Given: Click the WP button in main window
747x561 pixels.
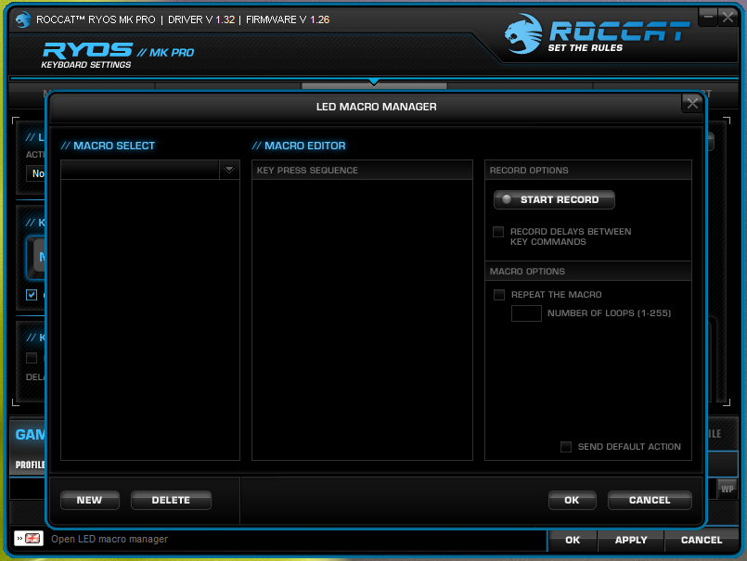Looking at the screenshot, I should coord(727,489).
